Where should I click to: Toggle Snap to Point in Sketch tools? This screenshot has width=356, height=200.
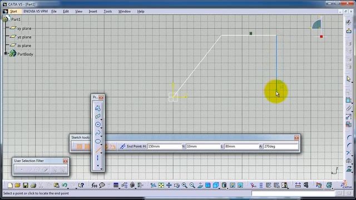click(87, 147)
